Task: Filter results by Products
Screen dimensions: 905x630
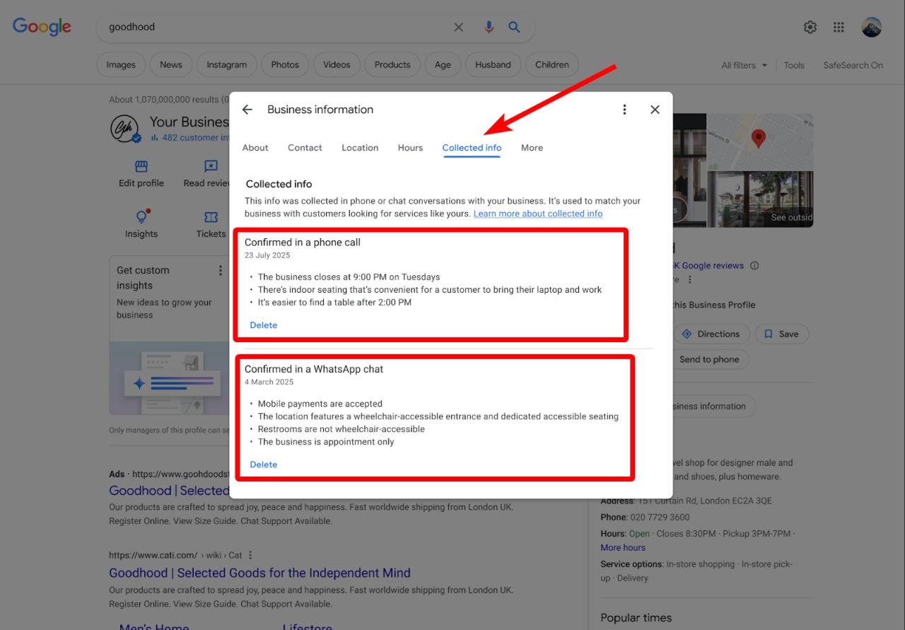Action: [x=392, y=64]
